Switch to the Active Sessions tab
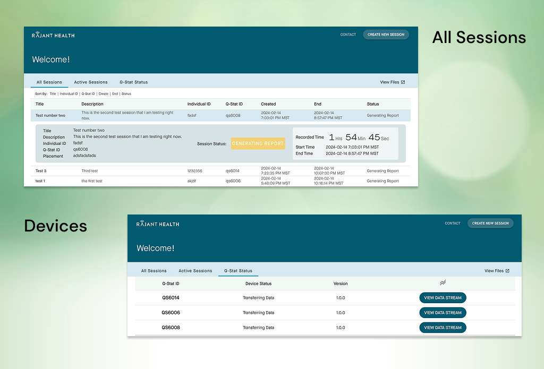The width and height of the screenshot is (544, 369). pyautogui.click(x=91, y=82)
